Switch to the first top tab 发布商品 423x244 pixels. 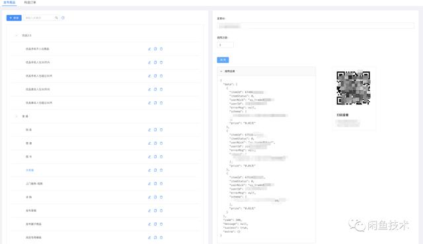pos(9,3)
